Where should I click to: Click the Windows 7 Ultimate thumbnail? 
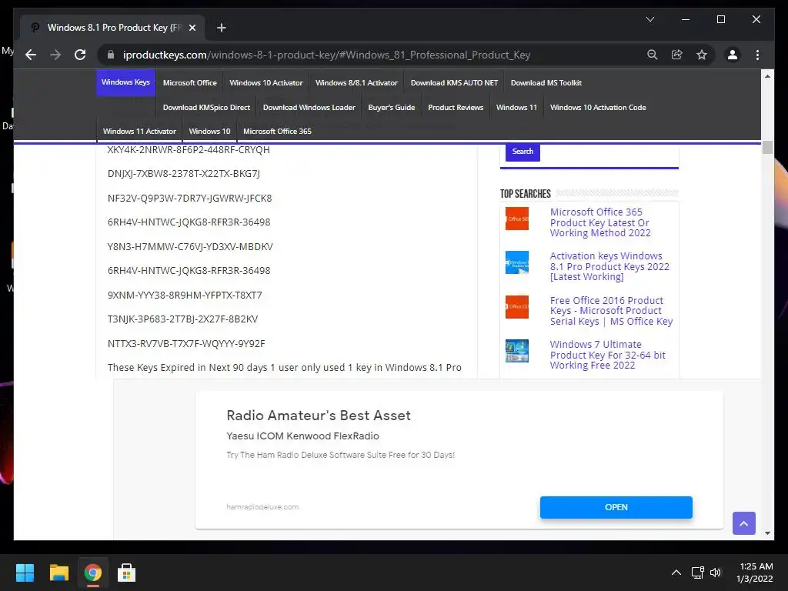(517, 351)
